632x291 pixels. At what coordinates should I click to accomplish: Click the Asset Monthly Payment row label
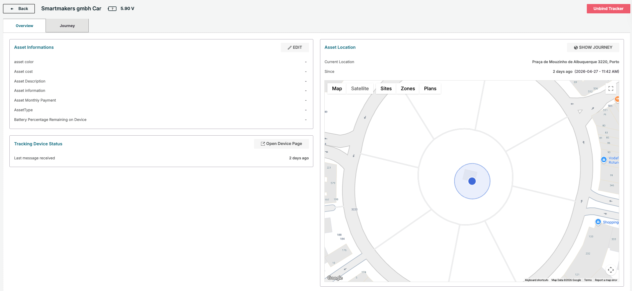point(35,100)
